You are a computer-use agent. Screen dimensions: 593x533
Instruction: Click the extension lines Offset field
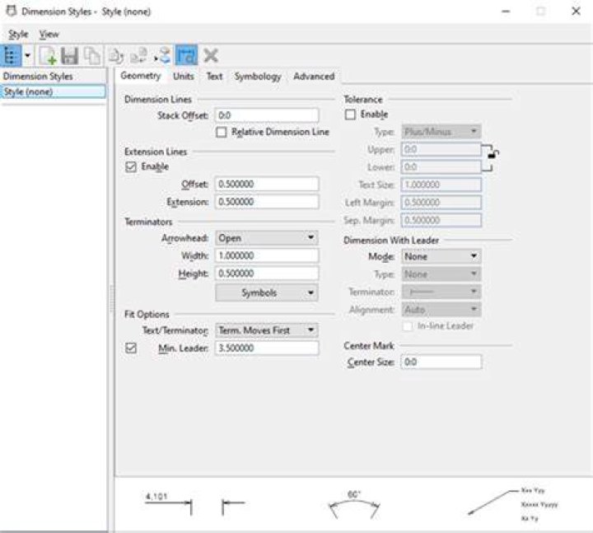click(x=267, y=185)
